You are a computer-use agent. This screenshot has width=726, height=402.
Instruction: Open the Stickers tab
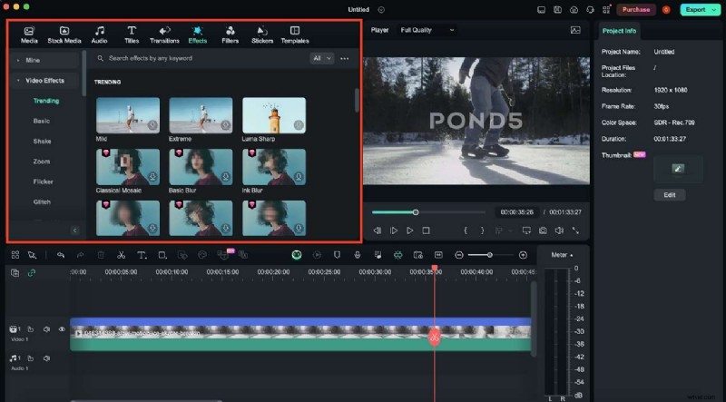pyautogui.click(x=262, y=34)
